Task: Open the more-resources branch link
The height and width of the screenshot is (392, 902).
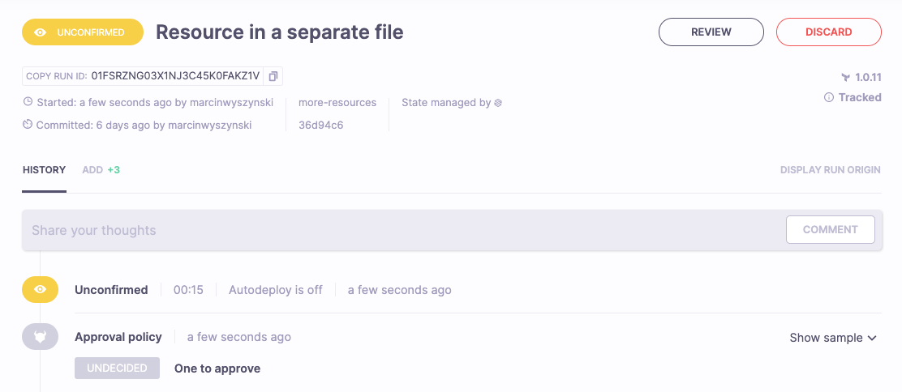Action: tap(337, 103)
